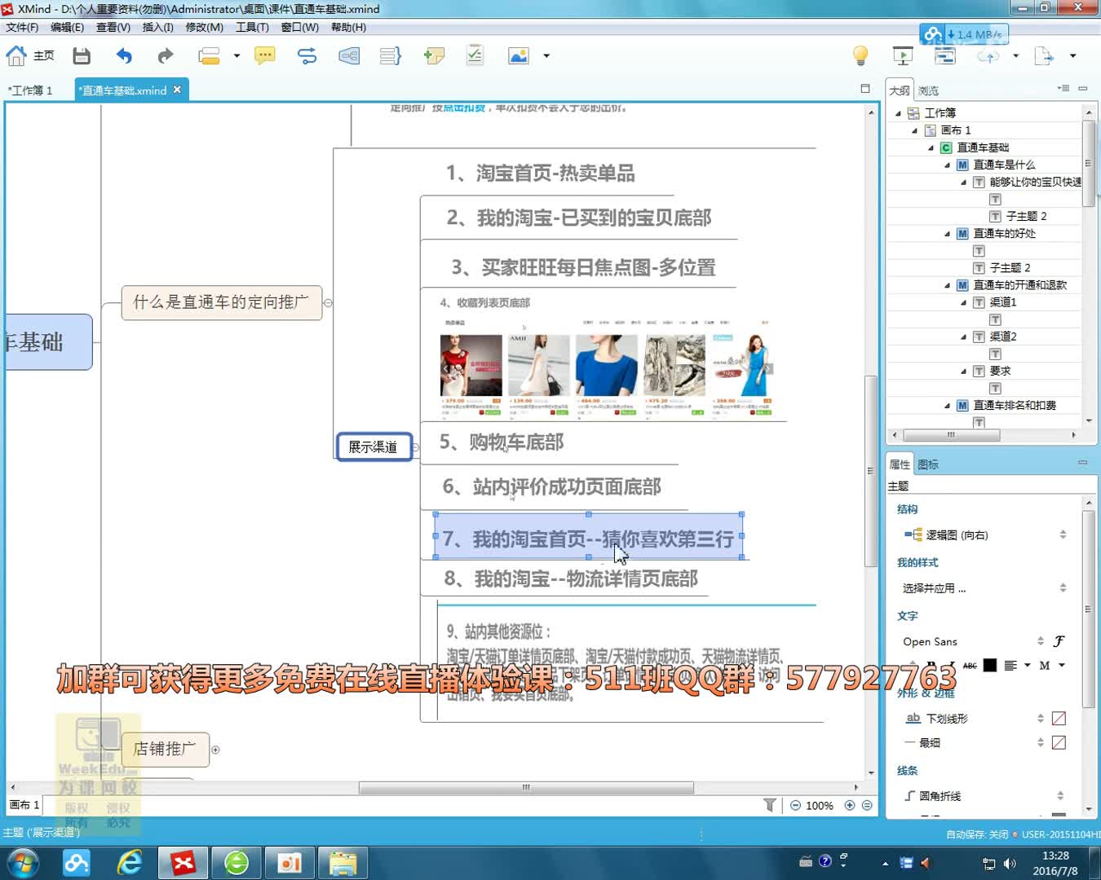Zoom out with the minus button
Screen dimensions: 1101x880
pyautogui.click(x=796, y=805)
